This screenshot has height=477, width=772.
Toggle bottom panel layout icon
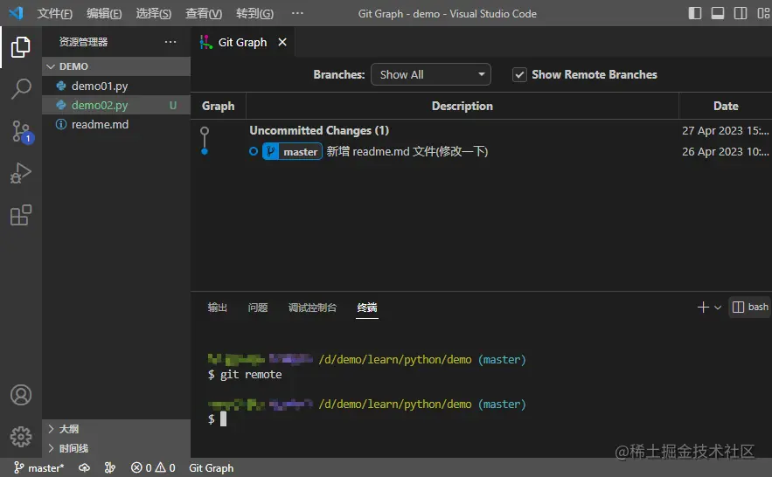coord(718,13)
